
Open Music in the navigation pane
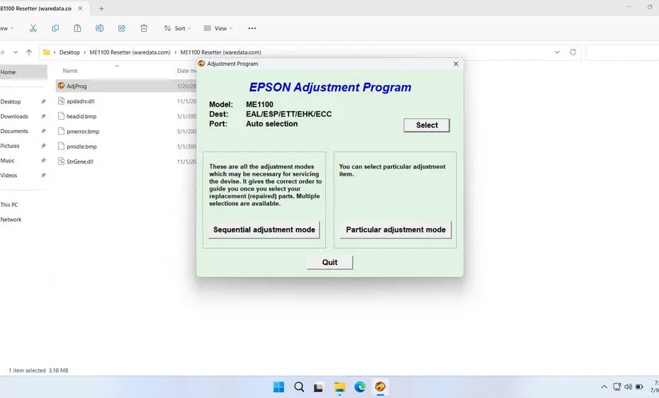click(x=7, y=160)
